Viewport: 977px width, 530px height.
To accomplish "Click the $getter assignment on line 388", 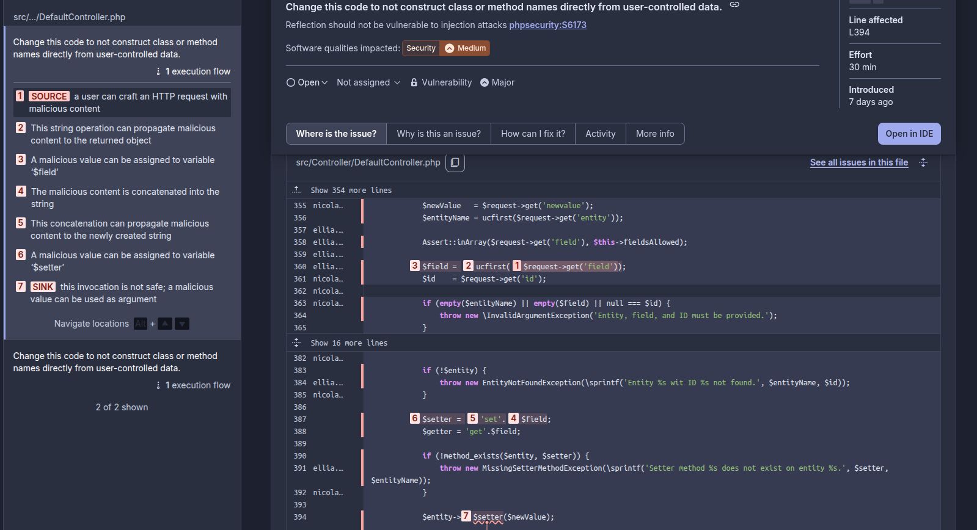I will pyautogui.click(x=471, y=432).
